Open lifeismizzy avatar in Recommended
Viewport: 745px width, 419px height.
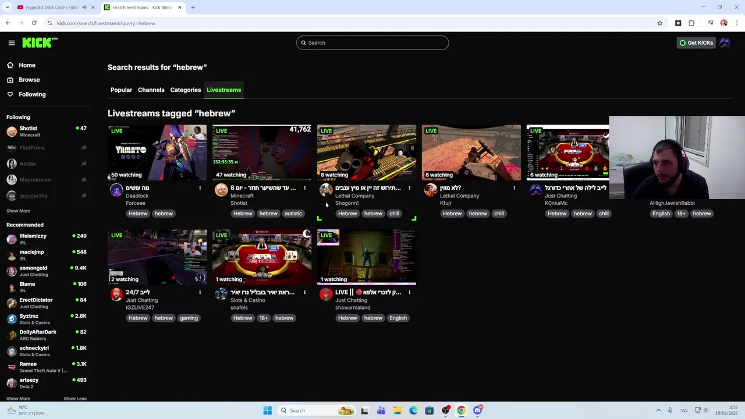pos(12,239)
